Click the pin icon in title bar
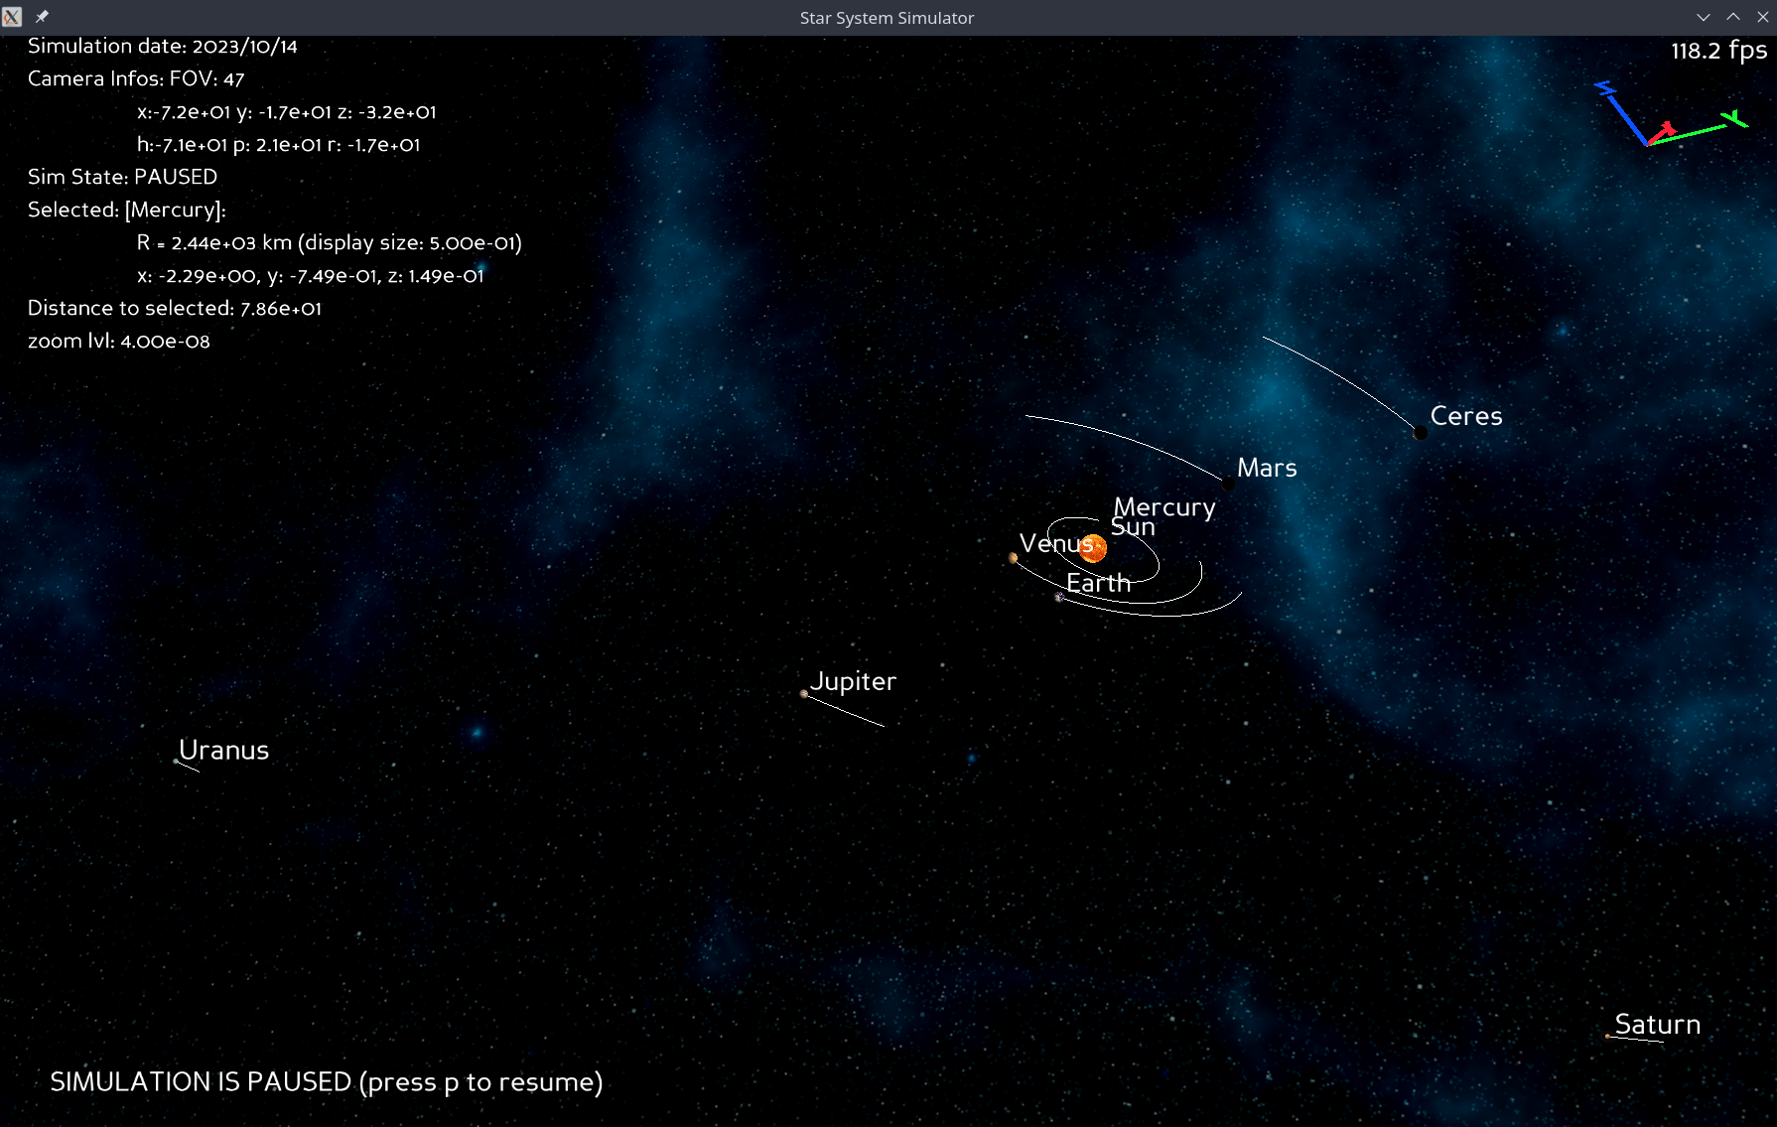Screen dimensions: 1777x1127 pyautogui.click(x=42, y=17)
